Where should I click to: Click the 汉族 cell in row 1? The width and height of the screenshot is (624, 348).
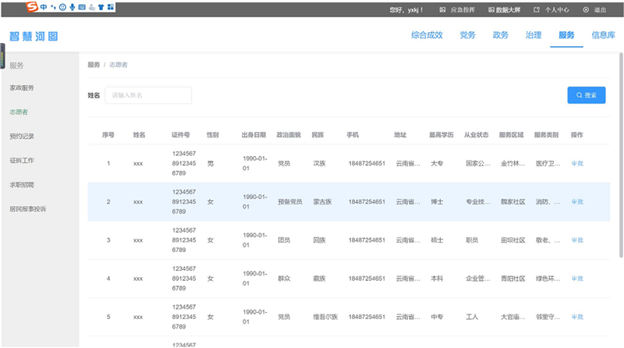click(319, 163)
